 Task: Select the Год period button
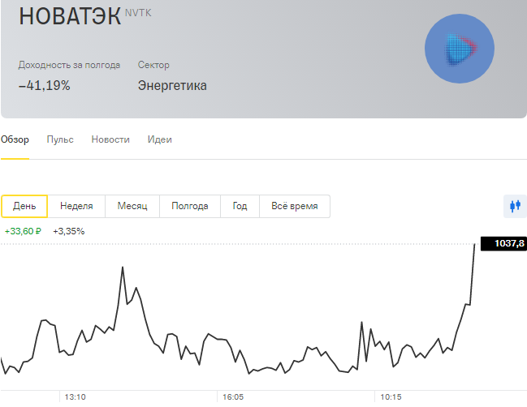(240, 206)
